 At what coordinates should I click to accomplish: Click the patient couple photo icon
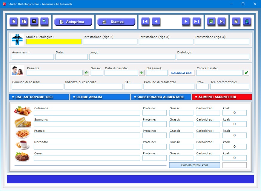[18, 70]
